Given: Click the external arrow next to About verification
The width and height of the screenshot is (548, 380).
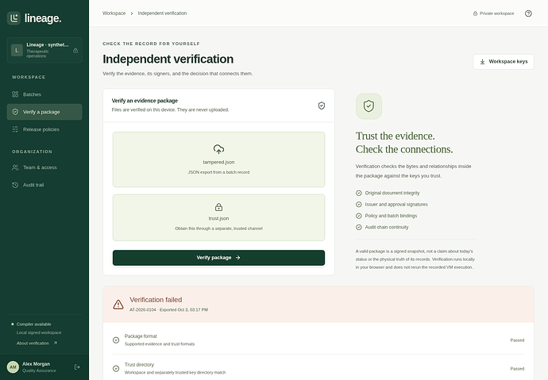Looking at the screenshot, I should [x=56, y=343].
